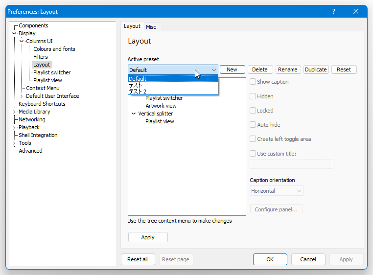Expand the Playback tree node
373x275 pixels.
coord(14,128)
